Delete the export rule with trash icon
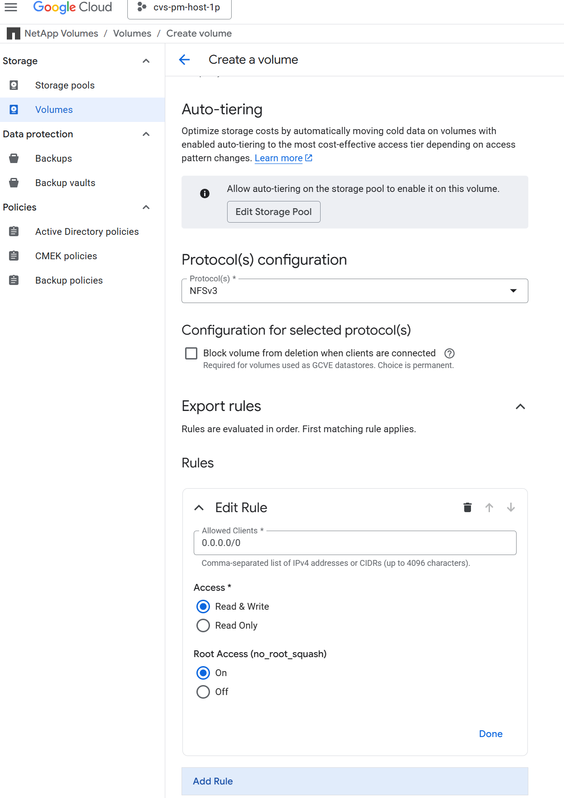564x798 pixels. click(x=467, y=508)
